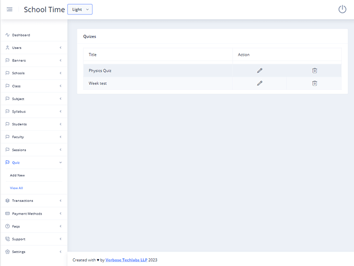Edit the Physics Quiz with pencil icon
Screen dimensions: 354x266
pos(259,71)
